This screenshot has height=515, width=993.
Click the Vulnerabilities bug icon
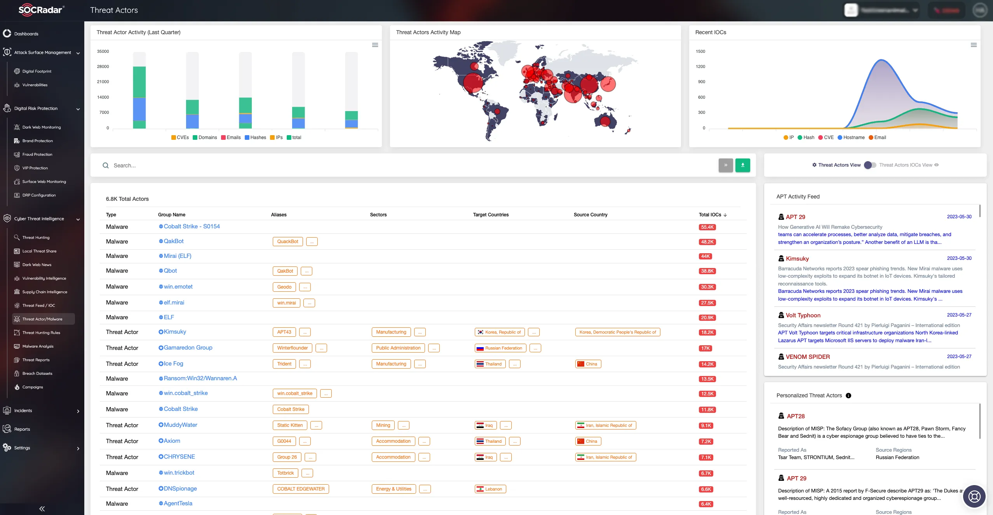pyautogui.click(x=17, y=85)
